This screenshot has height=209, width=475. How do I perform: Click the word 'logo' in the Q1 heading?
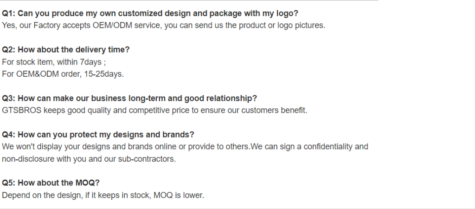286,13
